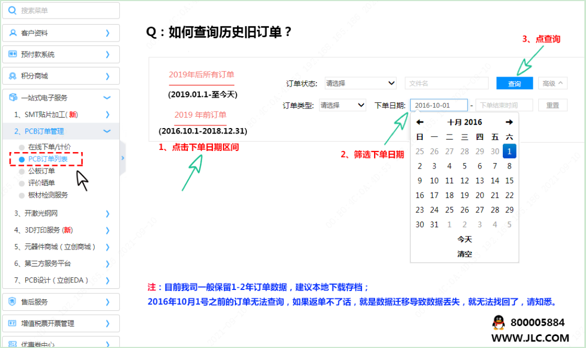Click the 一站式电子服务 cube icon

point(13,97)
